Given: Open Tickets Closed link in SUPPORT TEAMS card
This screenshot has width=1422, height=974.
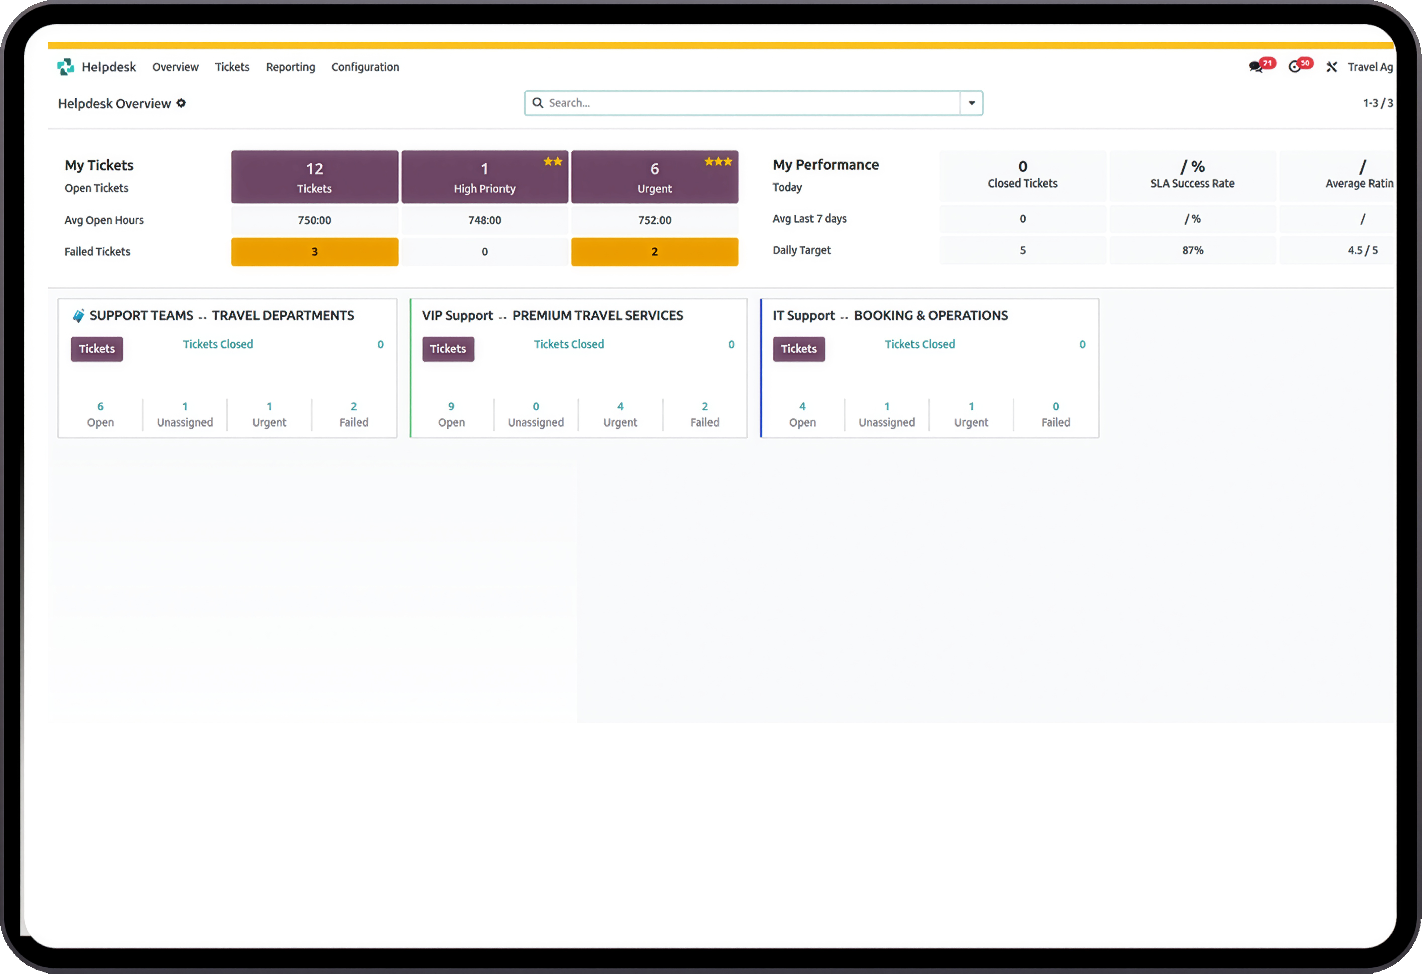Looking at the screenshot, I should click(218, 344).
